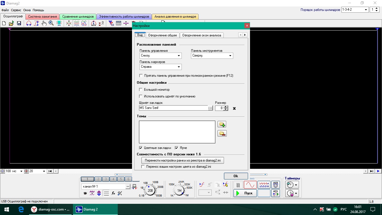Open channel tools wrench icon
Viewport: 382px width, 215px height.
[120, 193]
